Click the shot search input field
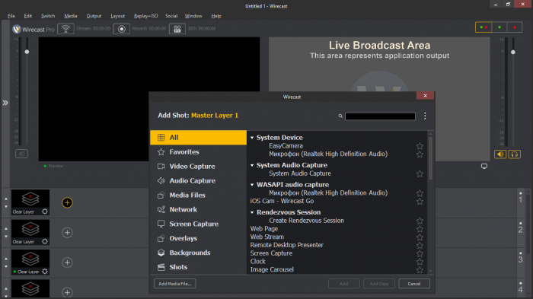The image size is (533, 299). [380, 116]
